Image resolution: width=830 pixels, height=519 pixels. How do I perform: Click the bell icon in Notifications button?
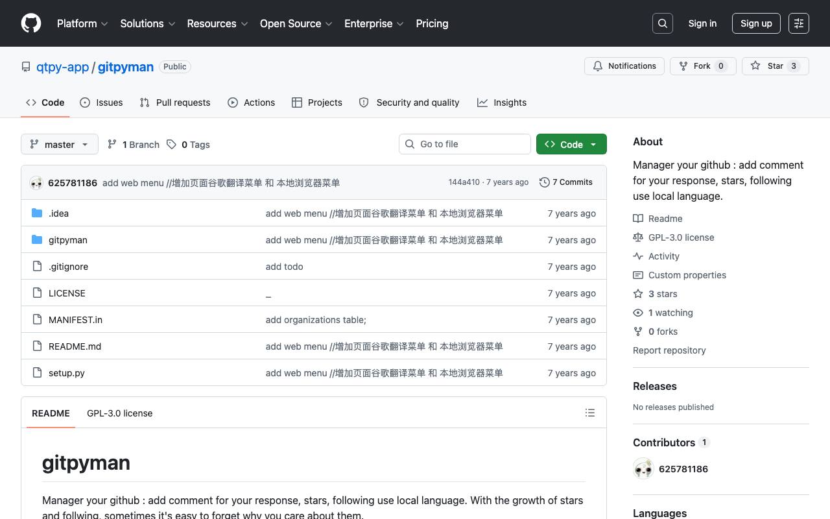tap(598, 66)
